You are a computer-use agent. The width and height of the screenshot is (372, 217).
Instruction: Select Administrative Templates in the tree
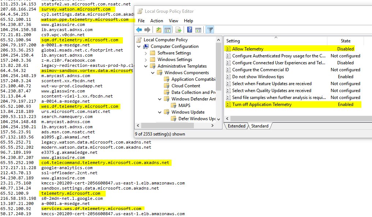(182, 66)
